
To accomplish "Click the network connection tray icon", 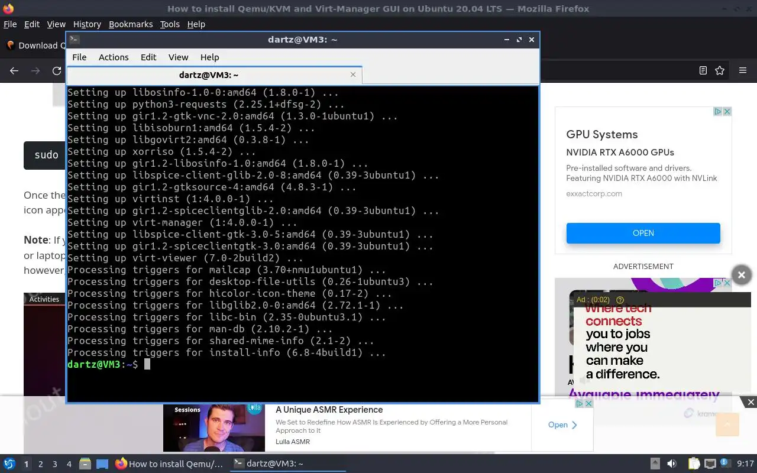I will [710, 464].
